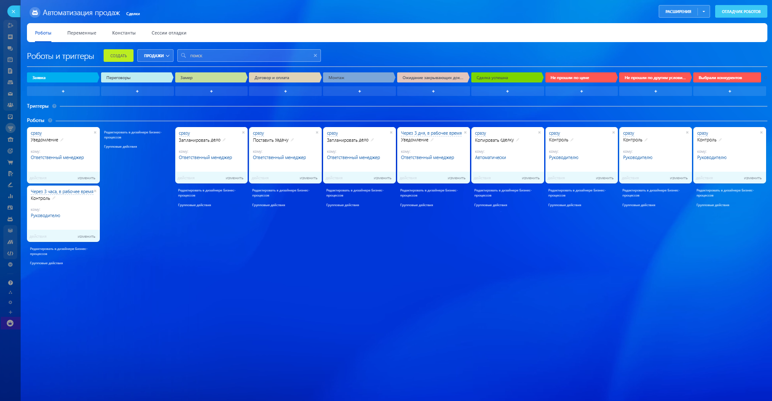Open the сразу delay on Копировать сделку robot
The width and height of the screenshot is (772, 401).
tap(481, 133)
